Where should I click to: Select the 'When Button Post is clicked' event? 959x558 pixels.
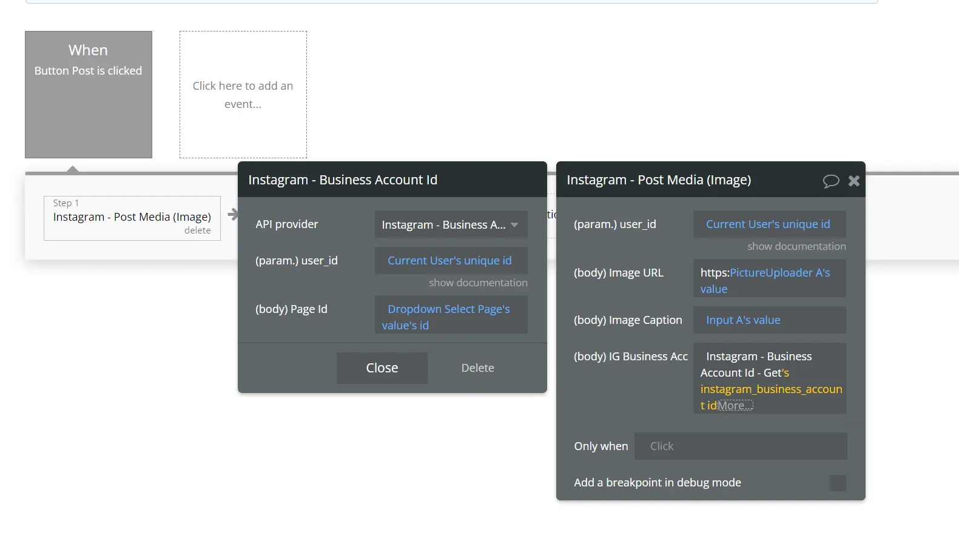89,95
